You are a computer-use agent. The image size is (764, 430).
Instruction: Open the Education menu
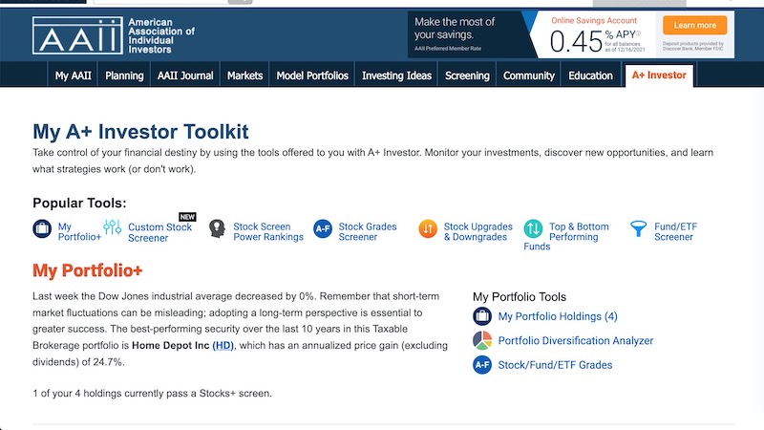click(590, 75)
